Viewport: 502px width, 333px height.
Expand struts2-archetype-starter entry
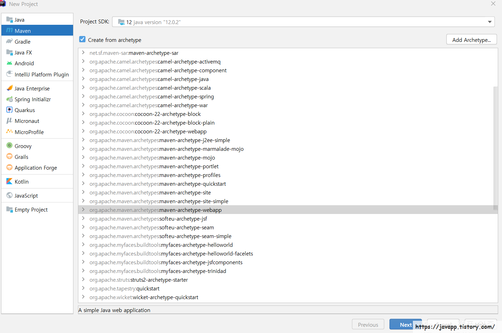tap(83, 280)
